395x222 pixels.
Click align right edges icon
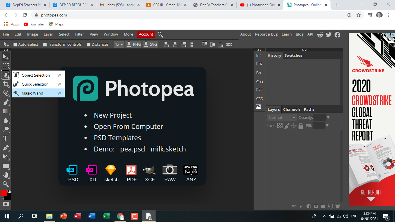(184, 45)
